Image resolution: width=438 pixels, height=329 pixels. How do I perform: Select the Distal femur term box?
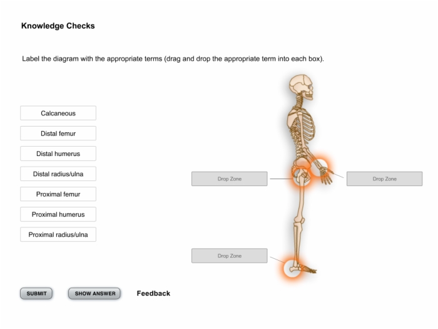coord(58,133)
